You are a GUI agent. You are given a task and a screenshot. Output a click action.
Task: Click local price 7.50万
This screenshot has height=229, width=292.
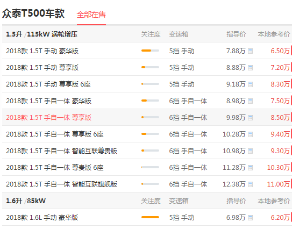pos(280,101)
